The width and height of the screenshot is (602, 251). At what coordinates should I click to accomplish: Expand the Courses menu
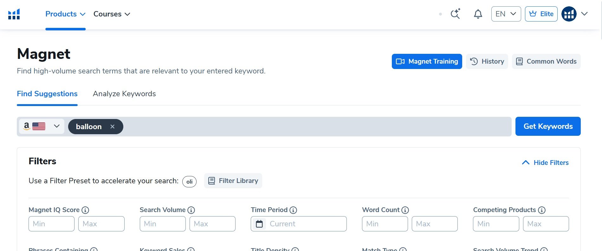point(112,14)
